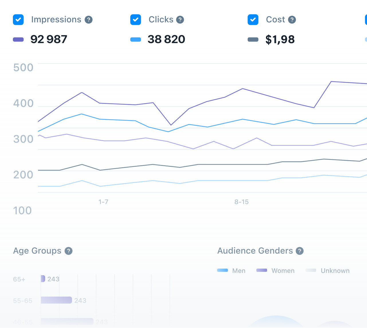Select the Women legend marker
This screenshot has height=328, width=367.
(x=262, y=270)
